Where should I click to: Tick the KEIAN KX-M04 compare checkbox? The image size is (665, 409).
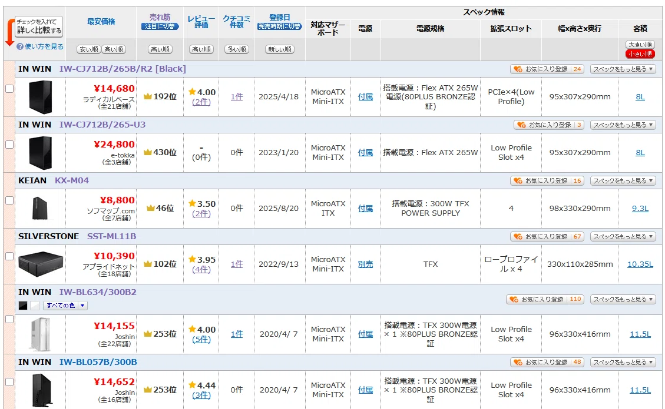point(9,200)
